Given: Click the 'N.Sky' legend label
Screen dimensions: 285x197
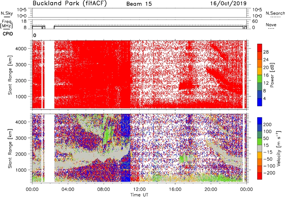Looking at the screenshot, I should tap(7, 13).
